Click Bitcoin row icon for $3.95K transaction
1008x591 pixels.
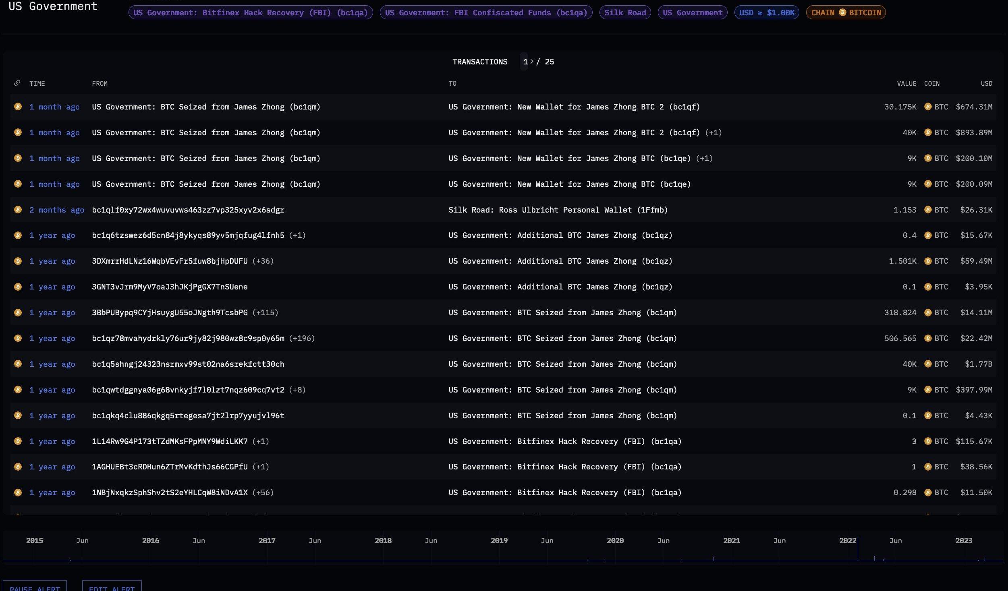click(x=18, y=287)
